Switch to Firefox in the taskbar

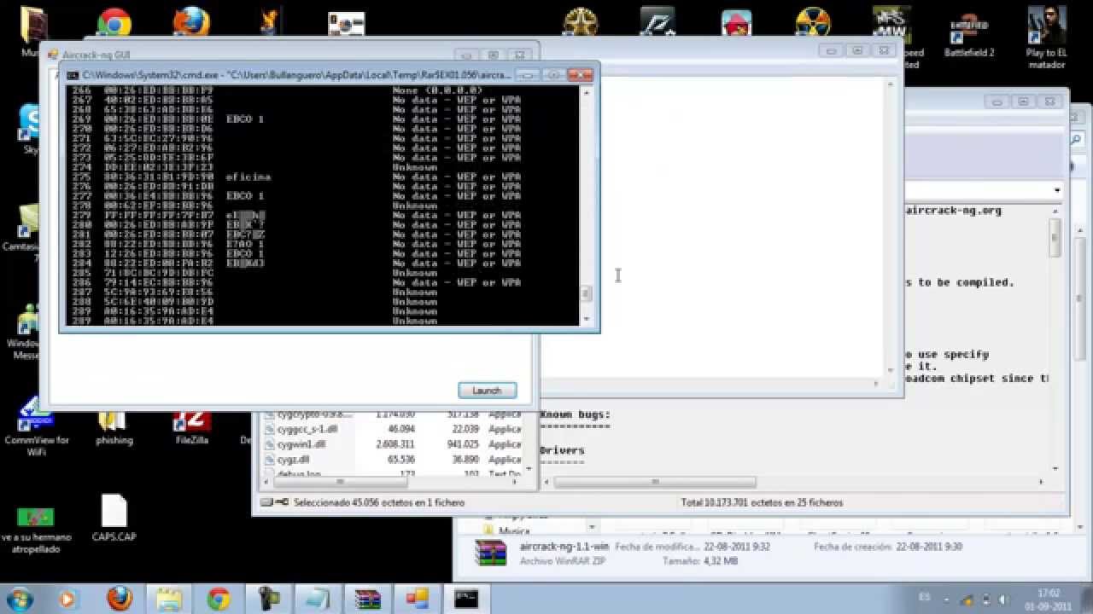[120, 599]
